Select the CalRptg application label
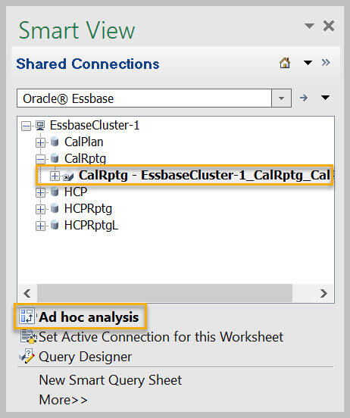Screen dimensions: 350x418 point(85,158)
